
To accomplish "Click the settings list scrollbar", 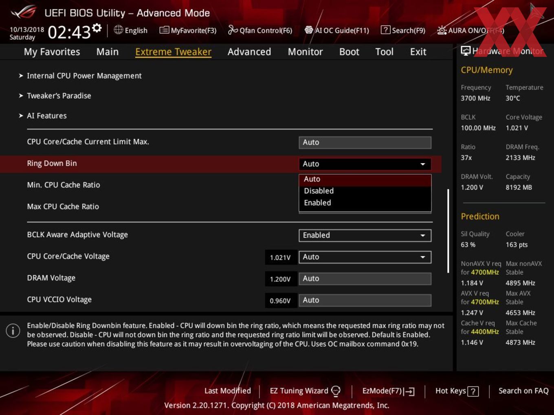I will 448,231.
